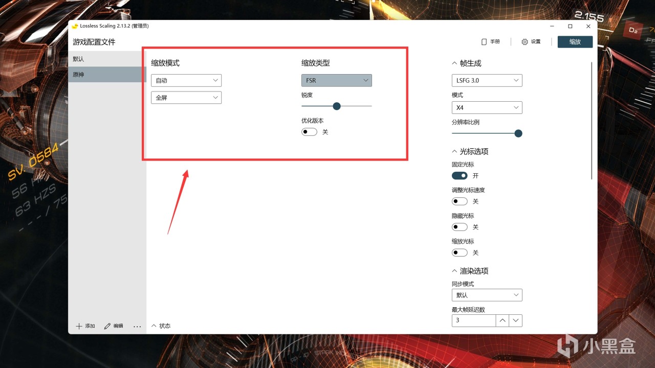The width and height of the screenshot is (655, 368).
Task: Close the Lossless Scaling window
Action: 588,26
